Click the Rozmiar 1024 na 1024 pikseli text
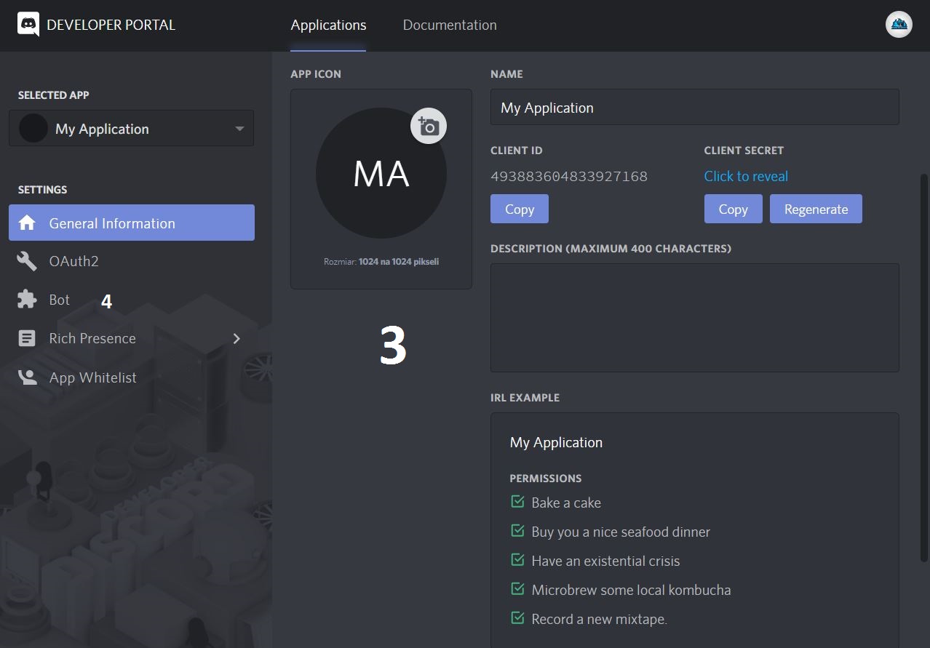 point(381,261)
